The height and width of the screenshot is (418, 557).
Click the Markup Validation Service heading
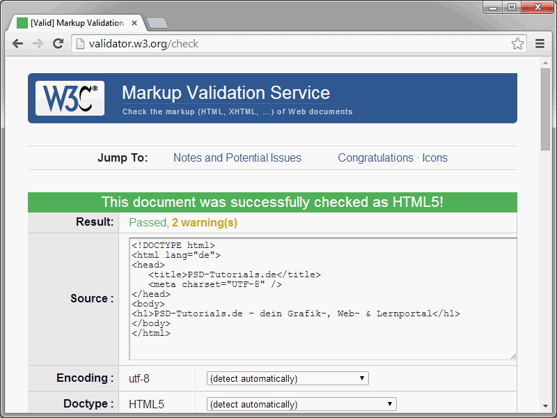(x=226, y=93)
